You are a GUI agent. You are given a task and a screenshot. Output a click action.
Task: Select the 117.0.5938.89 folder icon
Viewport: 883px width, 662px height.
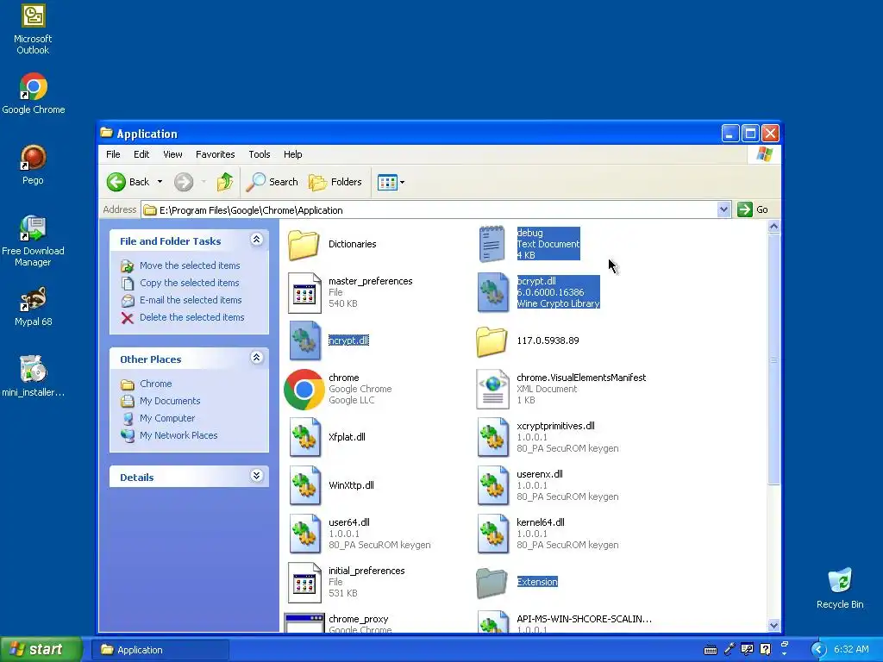[491, 341]
